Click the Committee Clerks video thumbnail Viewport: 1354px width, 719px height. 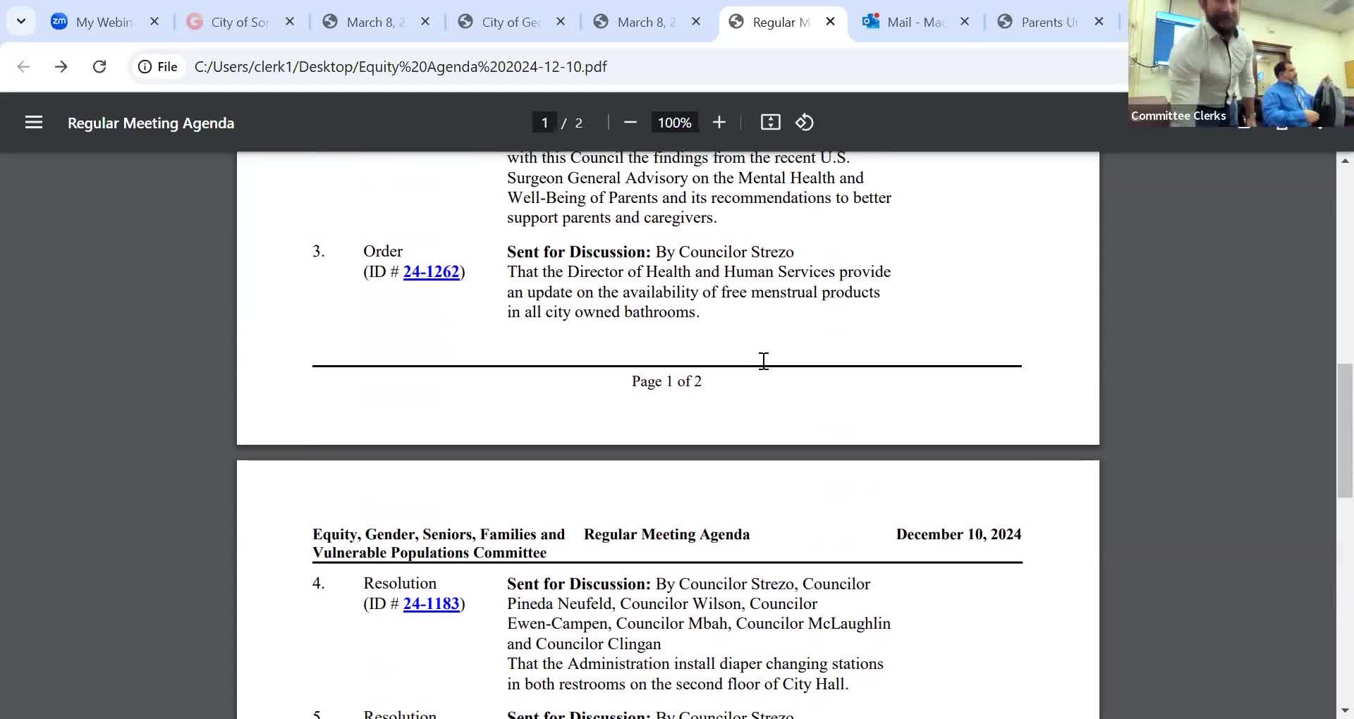coord(1241,63)
